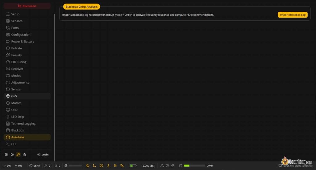The width and height of the screenshot is (316, 170).
Task: Click the 12.00V (3S) voltage reading
Action: 148,166
